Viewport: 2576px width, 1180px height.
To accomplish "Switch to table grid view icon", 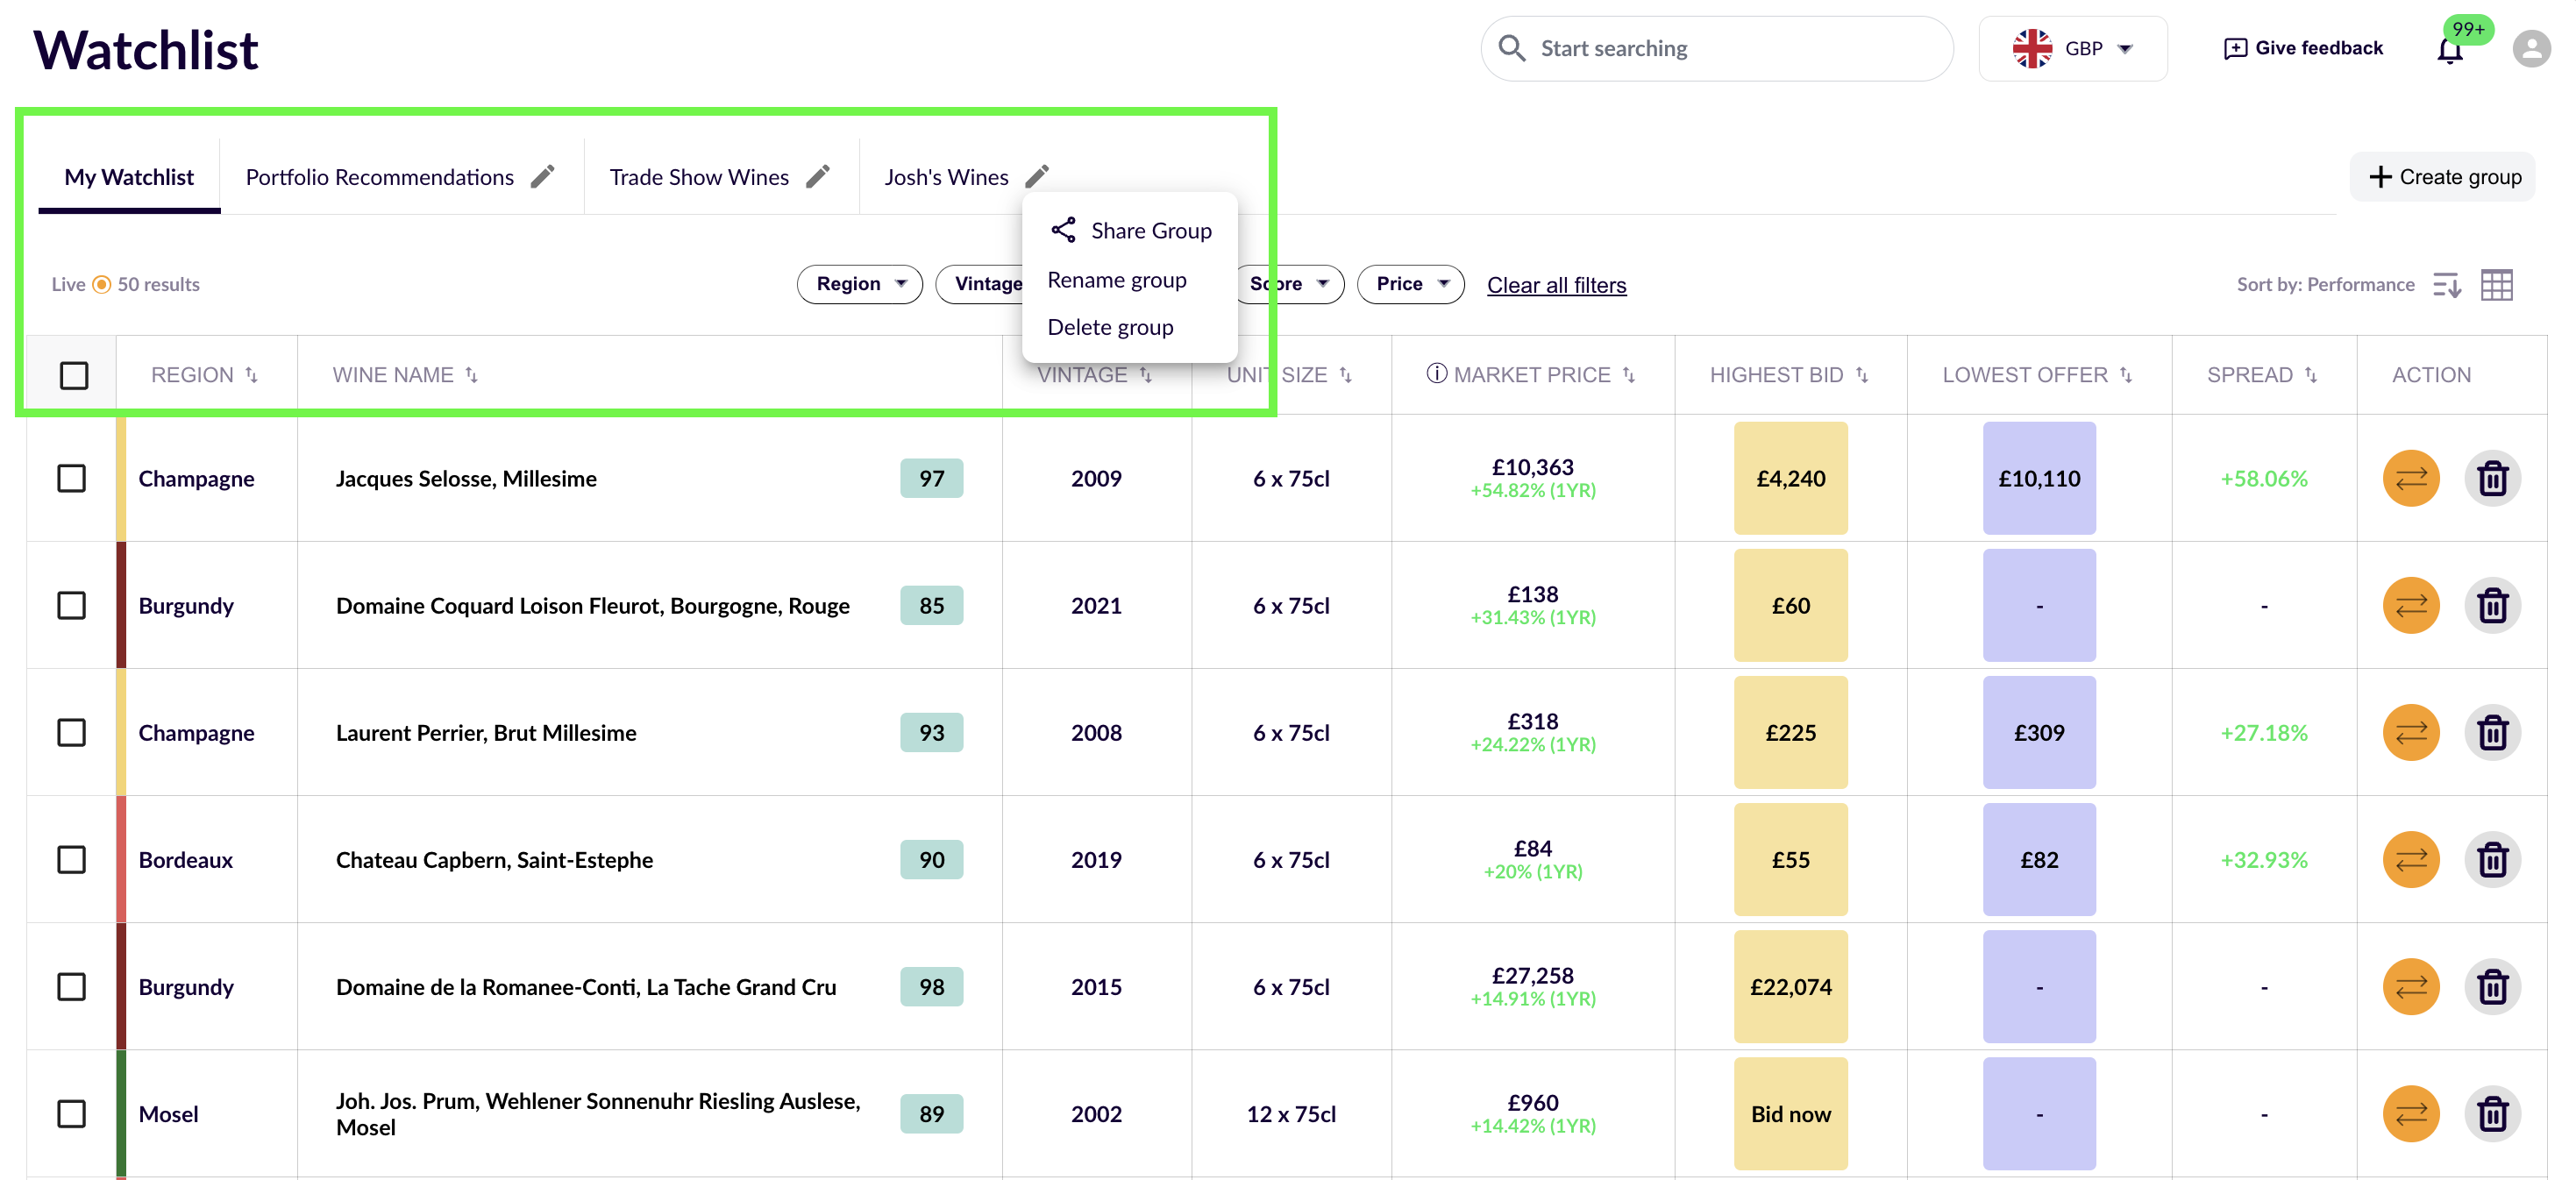I will tap(2497, 284).
